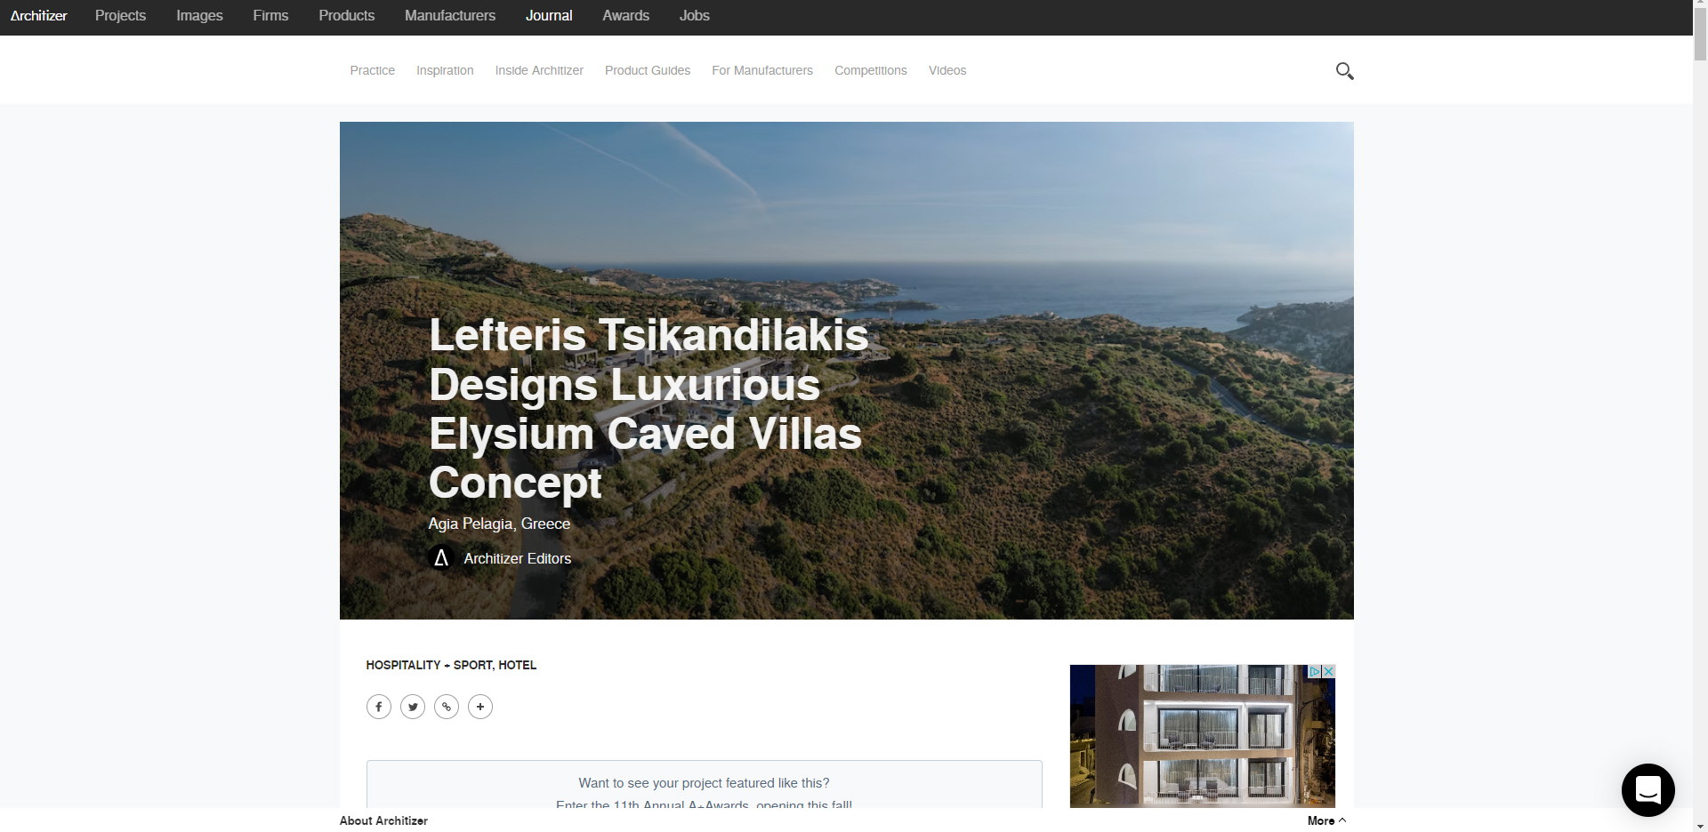Screen dimensions: 1708x832
Task: Open the Projects menu item
Action: coord(120,15)
